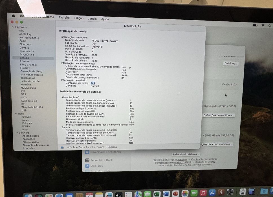Viewport: 273px width, 197px height.
Task: Open Music from the Dock
Action: coord(203,193)
